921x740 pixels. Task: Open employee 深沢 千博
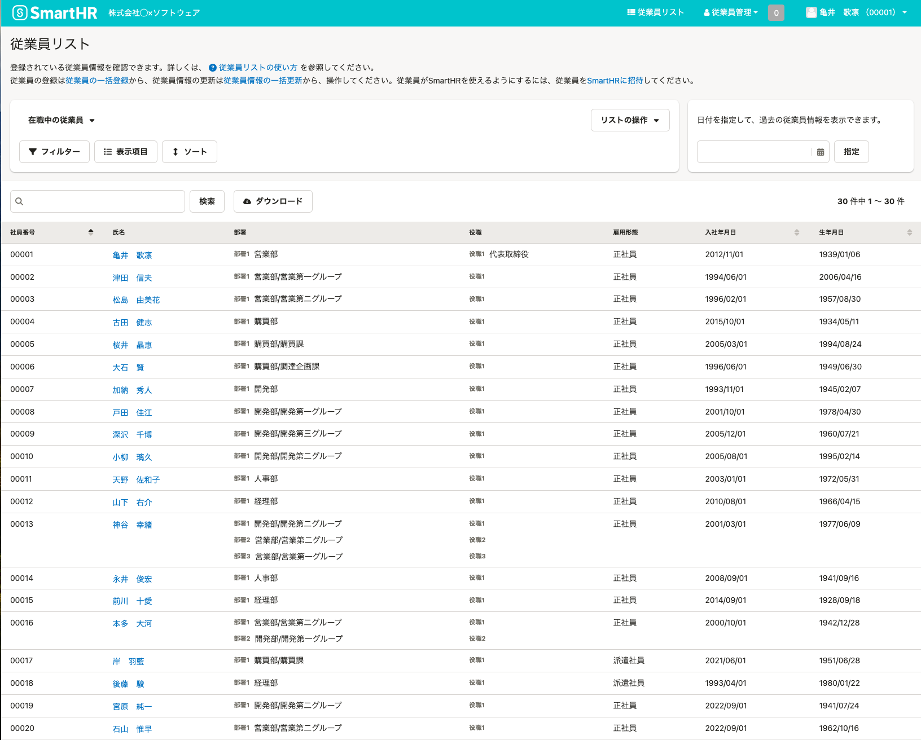coord(132,435)
